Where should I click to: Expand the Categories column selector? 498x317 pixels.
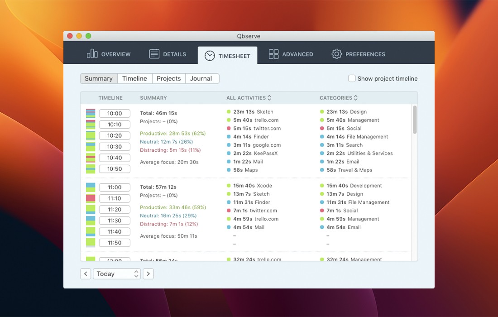coord(356,98)
